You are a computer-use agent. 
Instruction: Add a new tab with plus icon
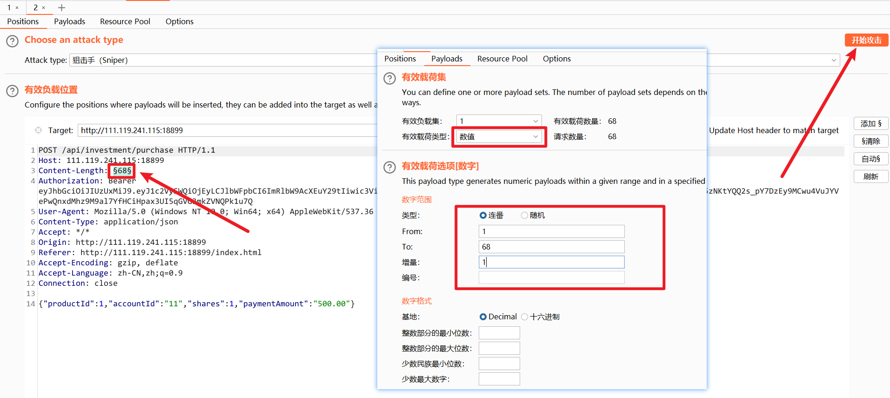click(x=61, y=8)
